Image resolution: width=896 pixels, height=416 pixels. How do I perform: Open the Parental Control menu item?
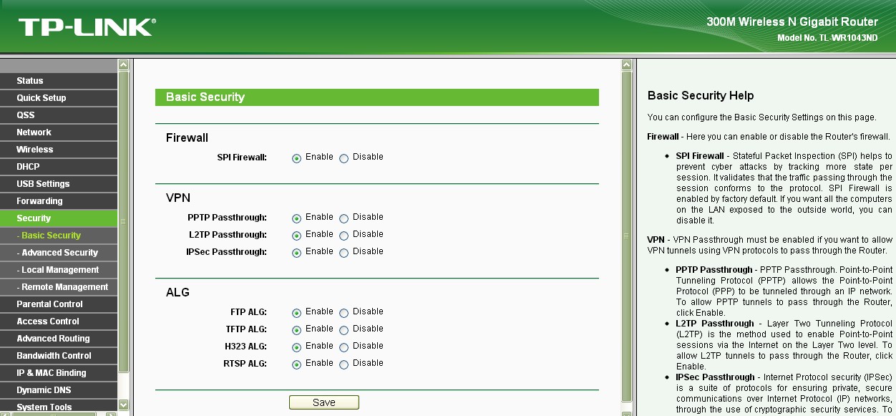[49, 304]
